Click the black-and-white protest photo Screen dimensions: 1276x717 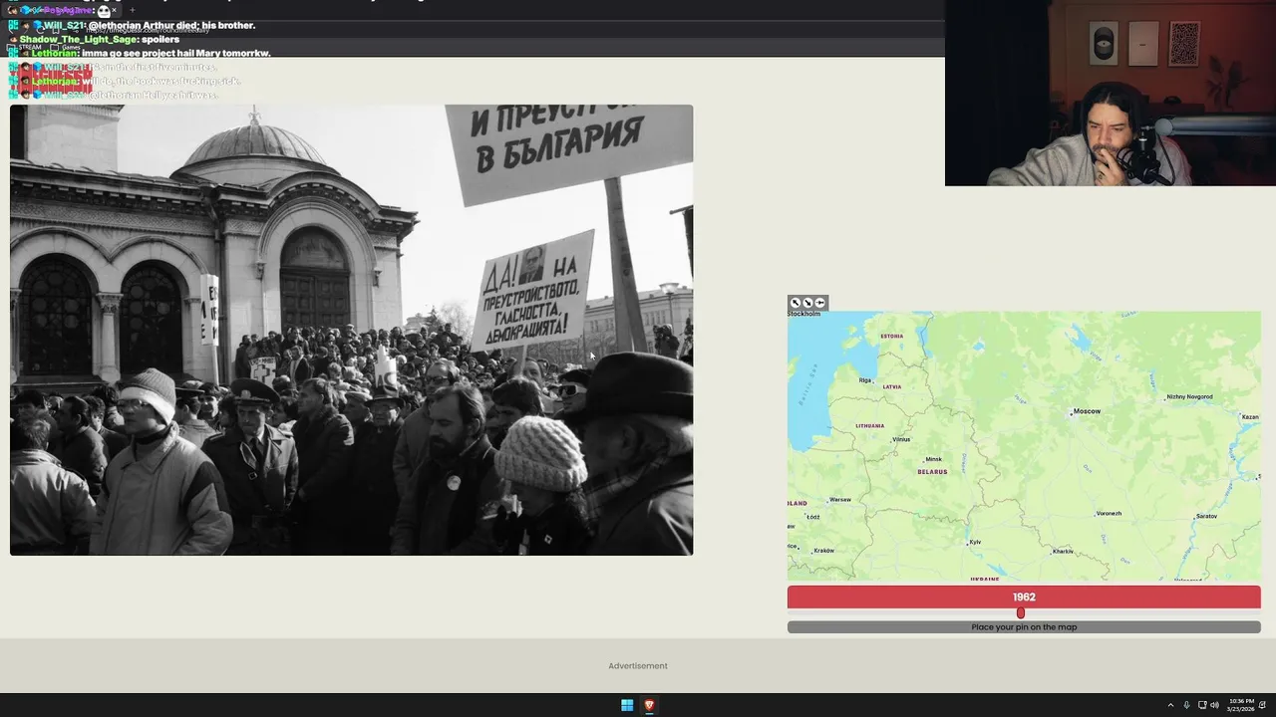[351, 330]
